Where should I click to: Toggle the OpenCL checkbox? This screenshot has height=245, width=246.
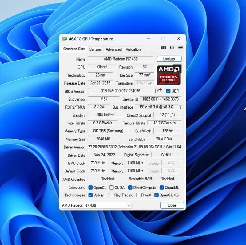click(90, 188)
